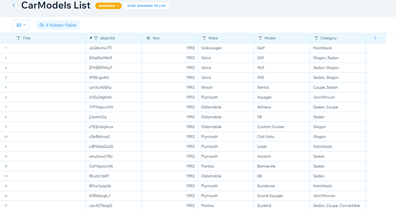Click the text icon beside Category header
The height and width of the screenshot is (209, 396).
tap(316, 38)
